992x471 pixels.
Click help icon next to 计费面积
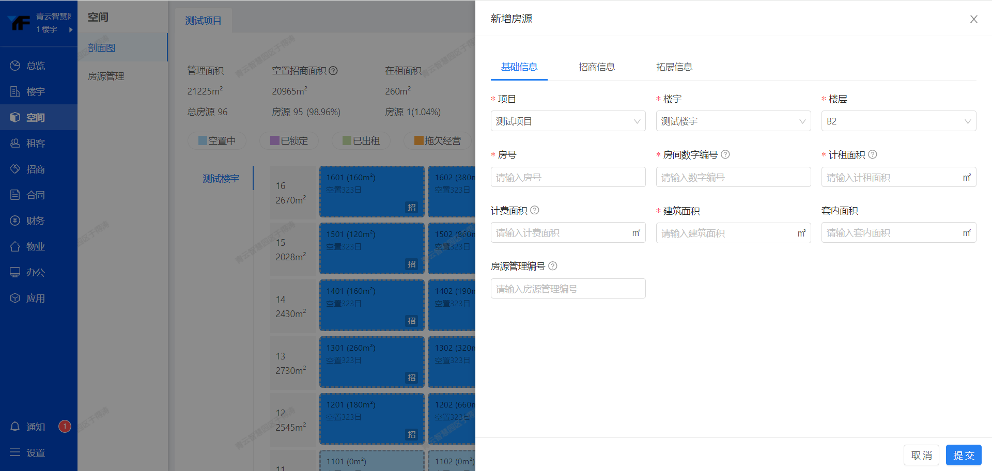click(535, 210)
